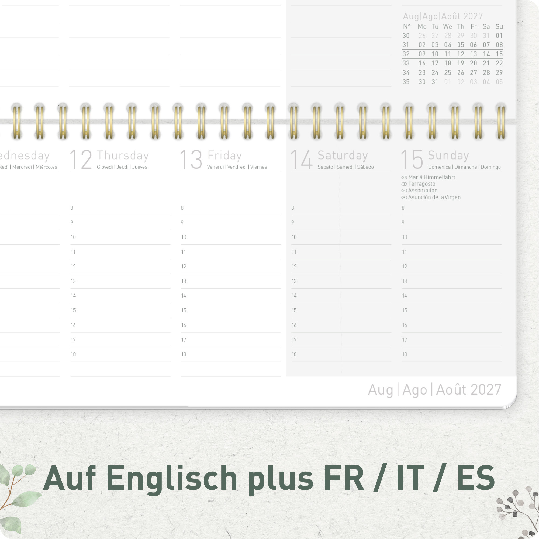This screenshot has width=539, height=539.
Task: Click greyed date 26 in week 30 row
Action: click(x=422, y=36)
